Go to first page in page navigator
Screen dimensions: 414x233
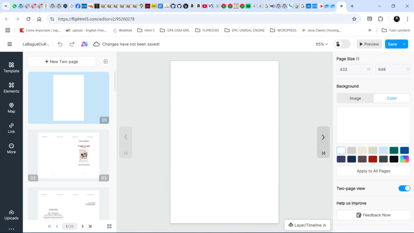click(x=50, y=227)
